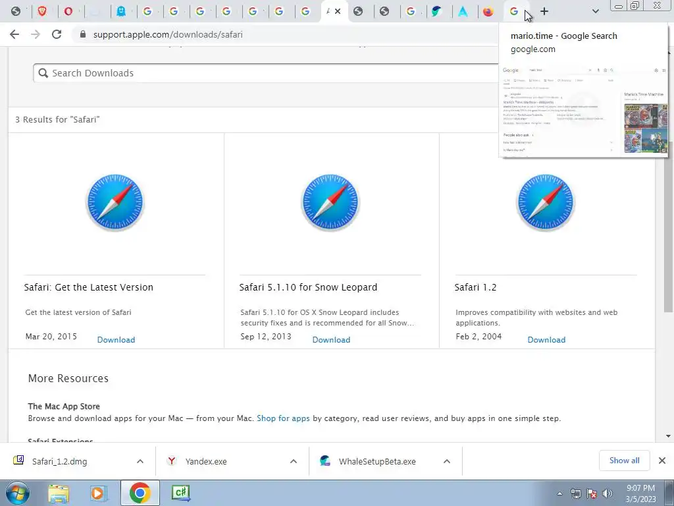
Task: Show hidden system tray icons
Action: [x=559, y=493]
